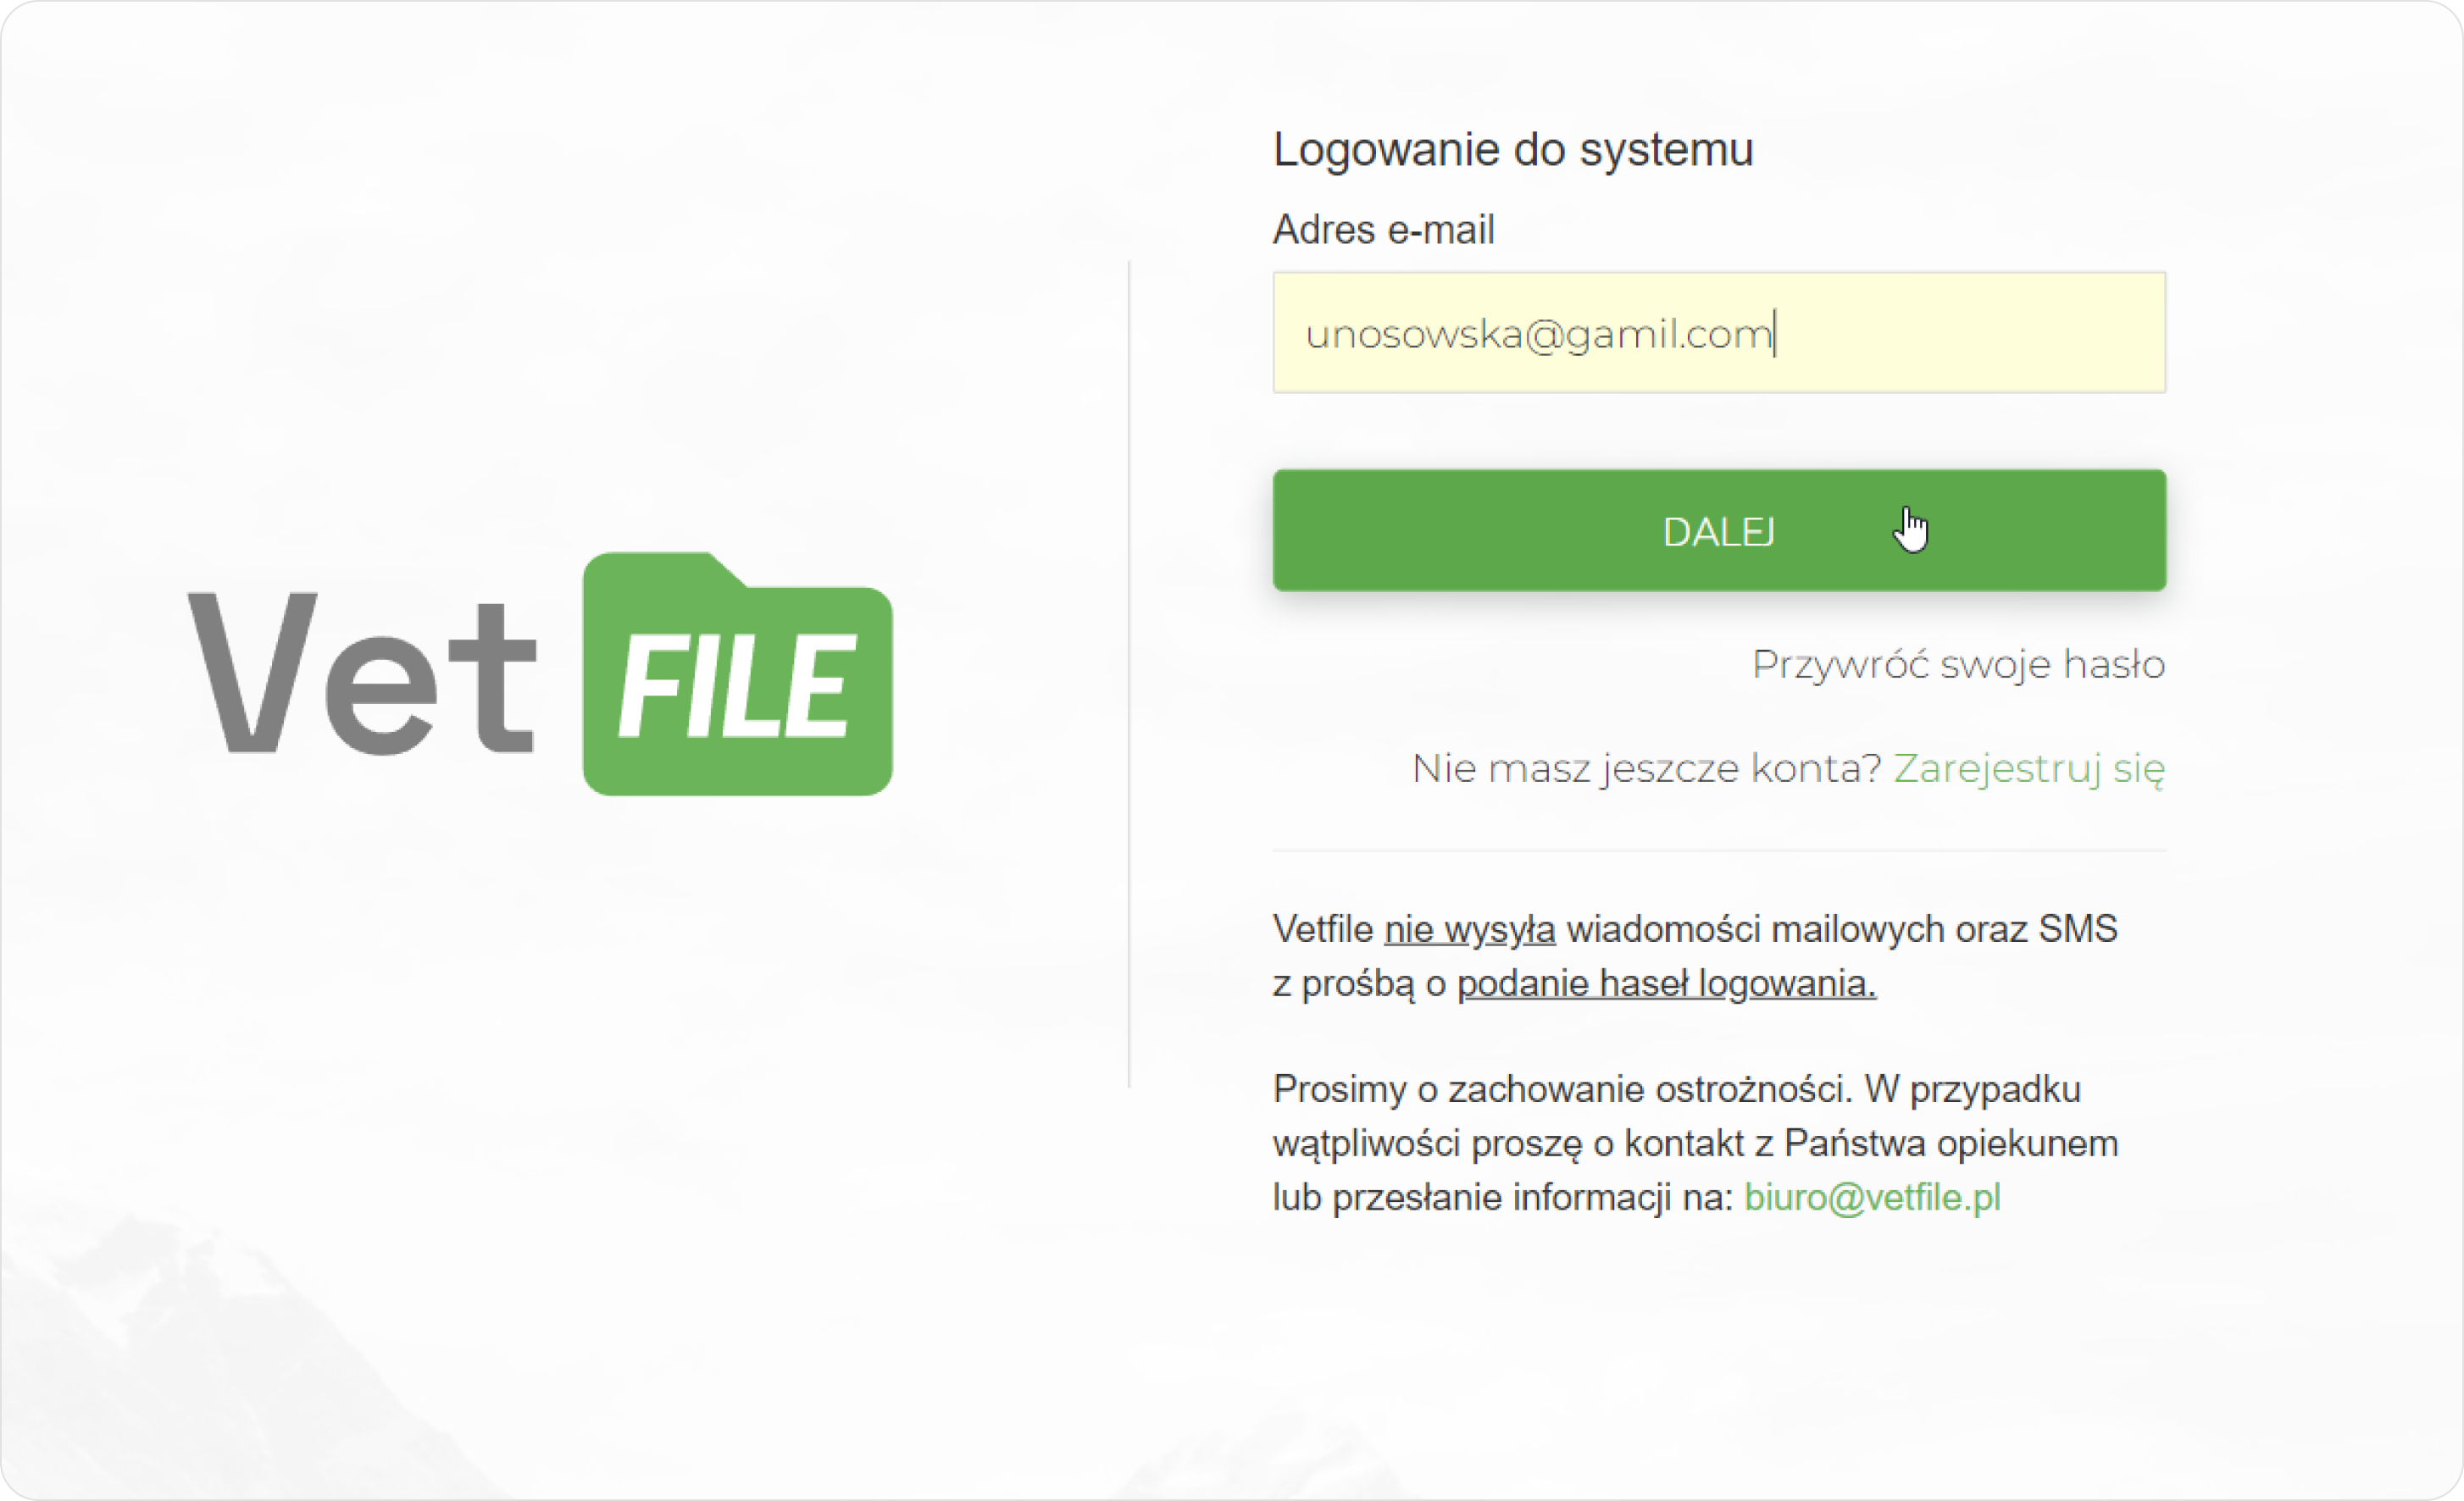Image resolution: width=2464 pixels, height=1501 pixels.
Task: Follow the Zarejestruj się registration link
Action: click(x=2029, y=768)
